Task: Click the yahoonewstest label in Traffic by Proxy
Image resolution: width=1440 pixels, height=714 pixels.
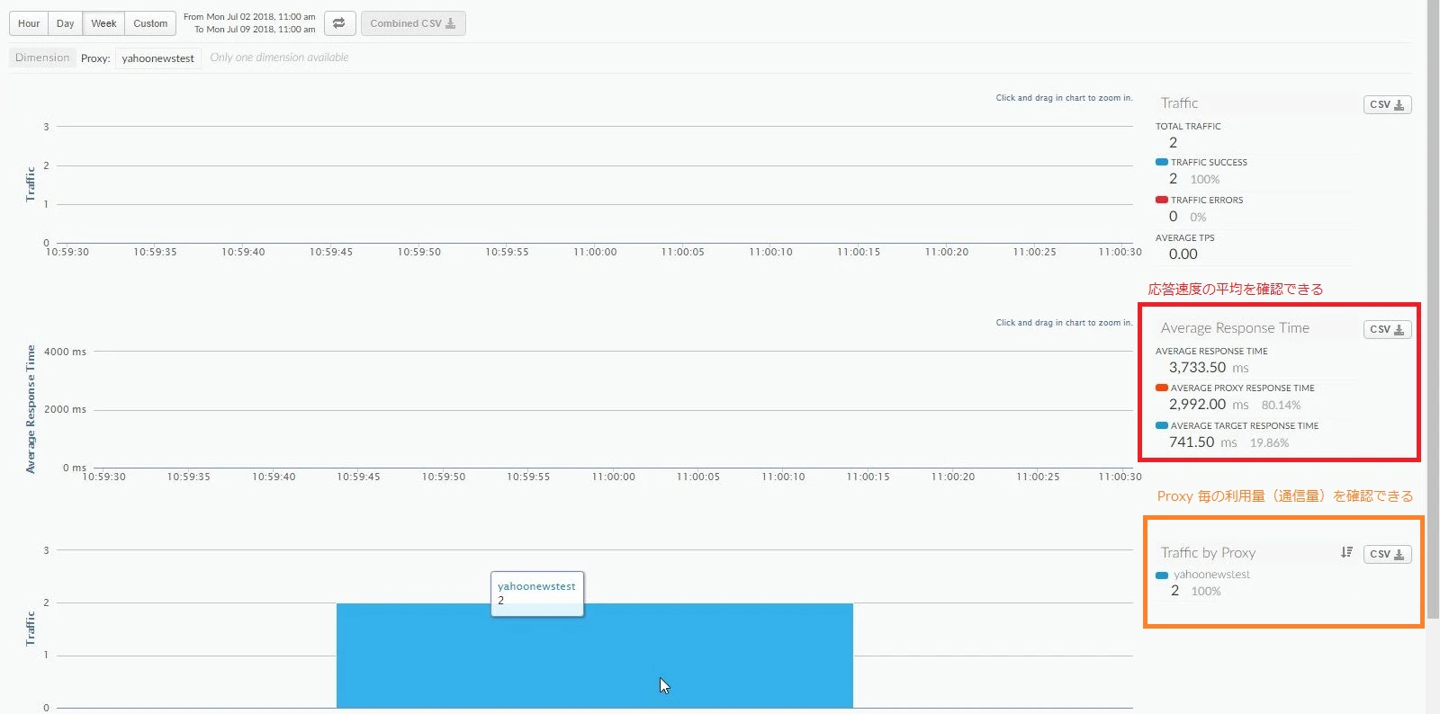Action: pos(1211,575)
